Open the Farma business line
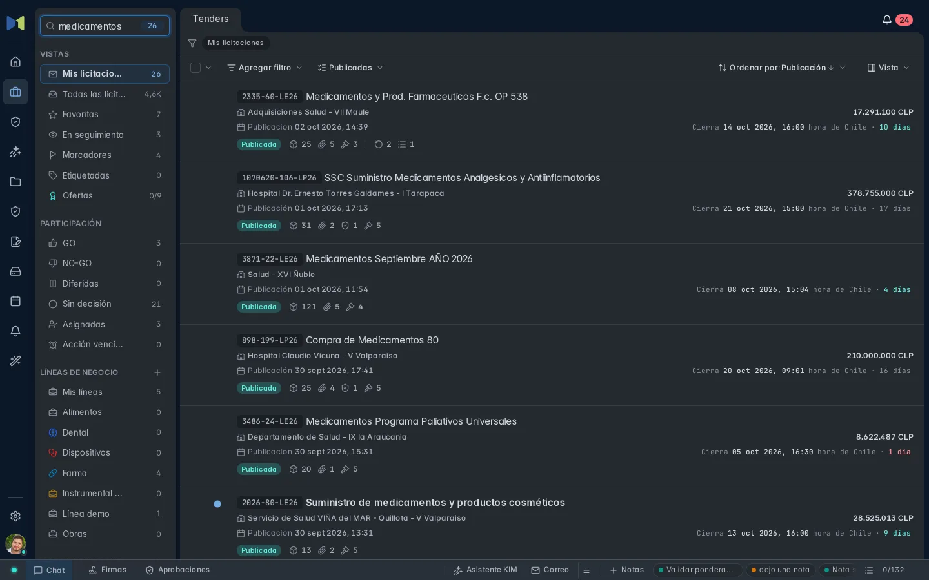Screen dimensions: 929x580 point(105,473)
